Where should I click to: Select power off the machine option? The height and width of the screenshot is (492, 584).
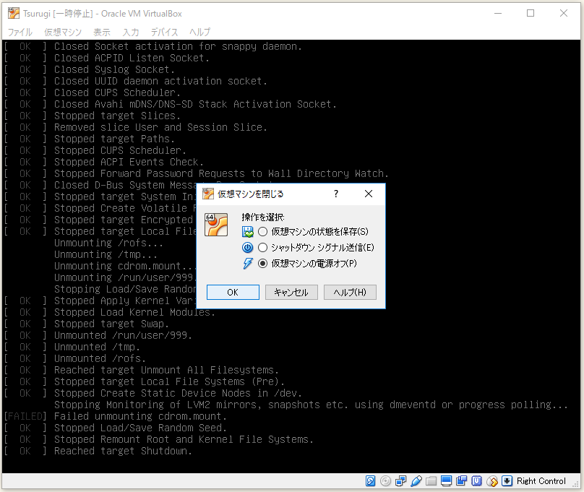click(307, 264)
